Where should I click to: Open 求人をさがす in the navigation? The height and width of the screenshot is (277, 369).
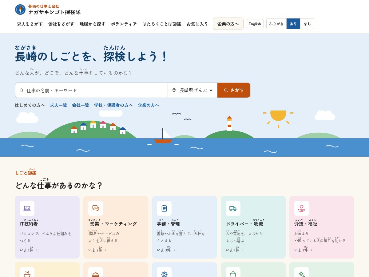[30, 24]
